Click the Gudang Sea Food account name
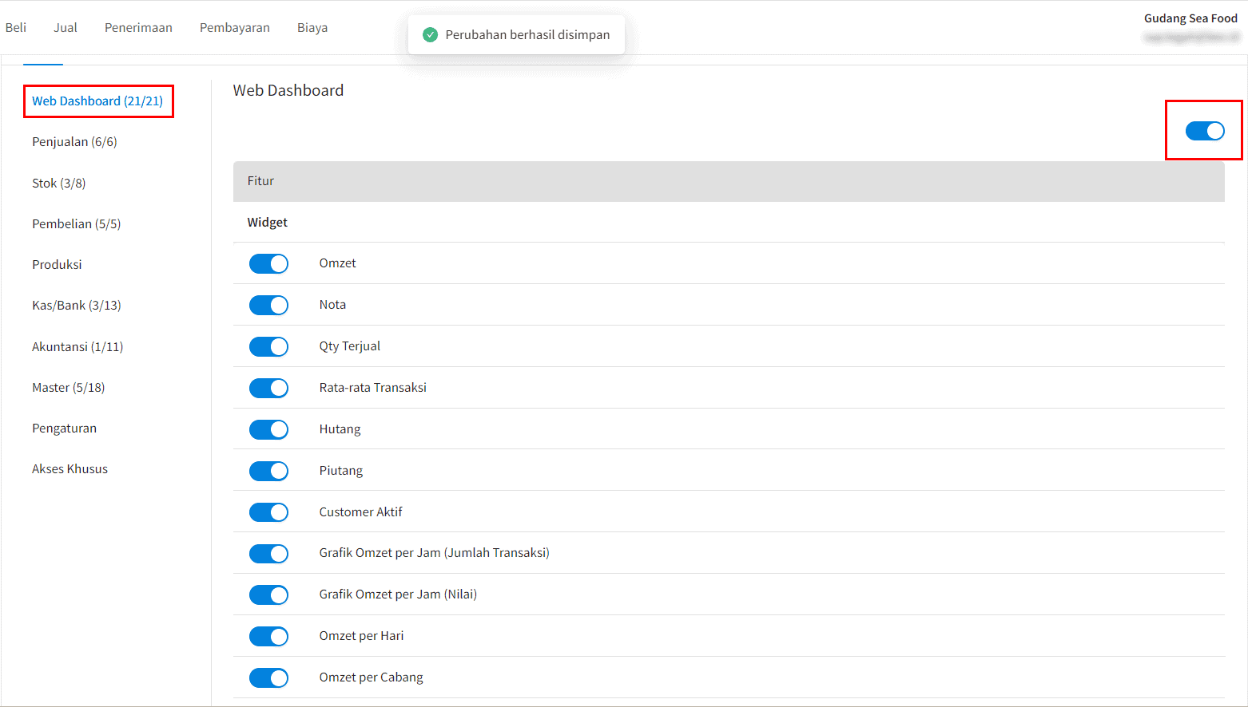This screenshot has width=1248, height=707. pos(1190,18)
